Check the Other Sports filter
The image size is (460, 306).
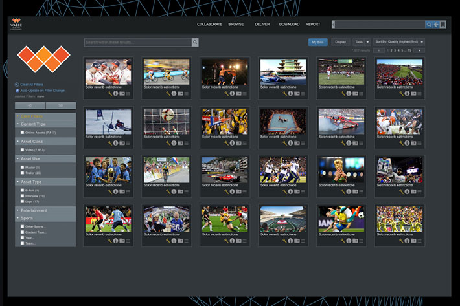click(x=22, y=226)
